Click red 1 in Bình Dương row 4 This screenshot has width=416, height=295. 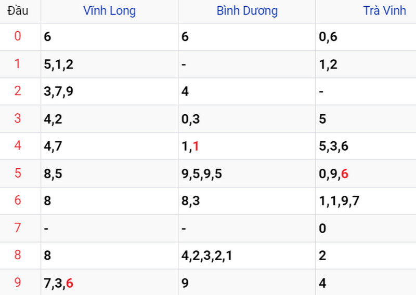196,146
